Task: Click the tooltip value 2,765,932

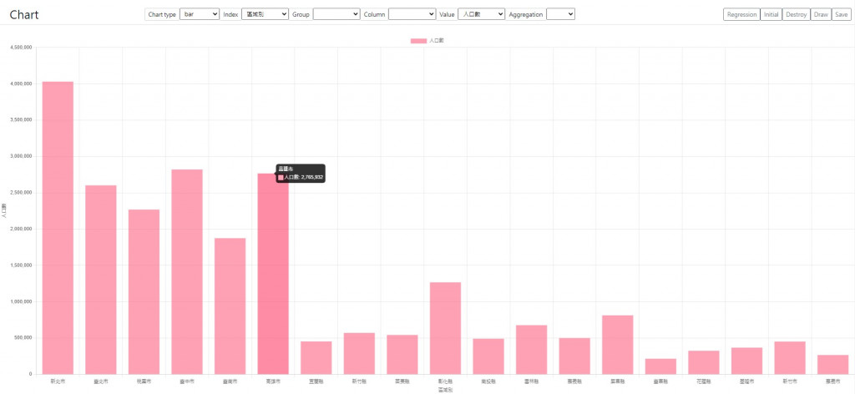Action: click(x=312, y=177)
